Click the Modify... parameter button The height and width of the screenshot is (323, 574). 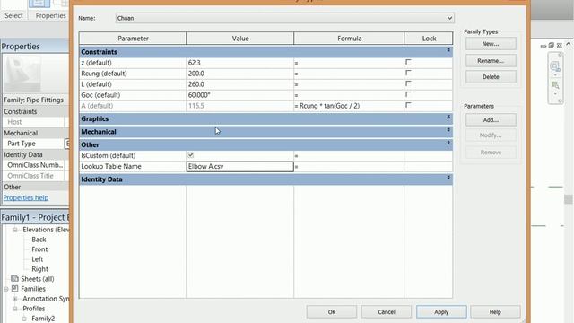[x=491, y=135]
